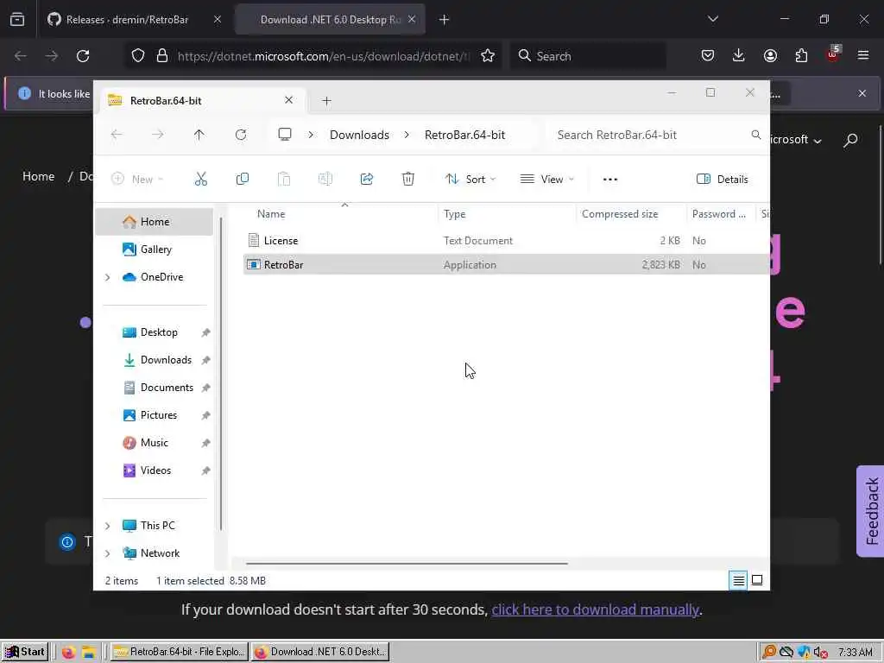The height and width of the screenshot is (663, 884).
Task: Click the horizontal scrollbar in file list
Action: pyautogui.click(x=407, y=563)
